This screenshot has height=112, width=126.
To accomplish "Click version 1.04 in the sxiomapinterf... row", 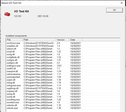I will click(x=59, y=77).
